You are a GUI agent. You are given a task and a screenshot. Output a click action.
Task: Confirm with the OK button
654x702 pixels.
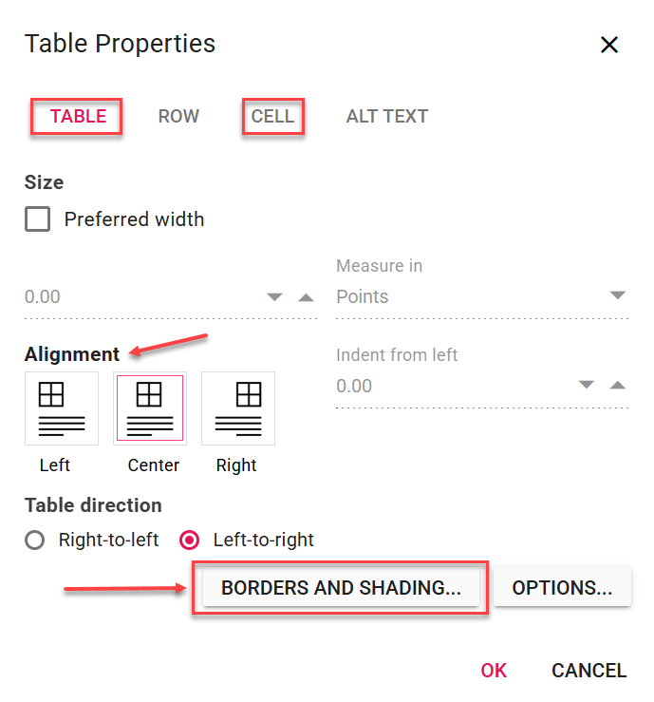(494, 671)
